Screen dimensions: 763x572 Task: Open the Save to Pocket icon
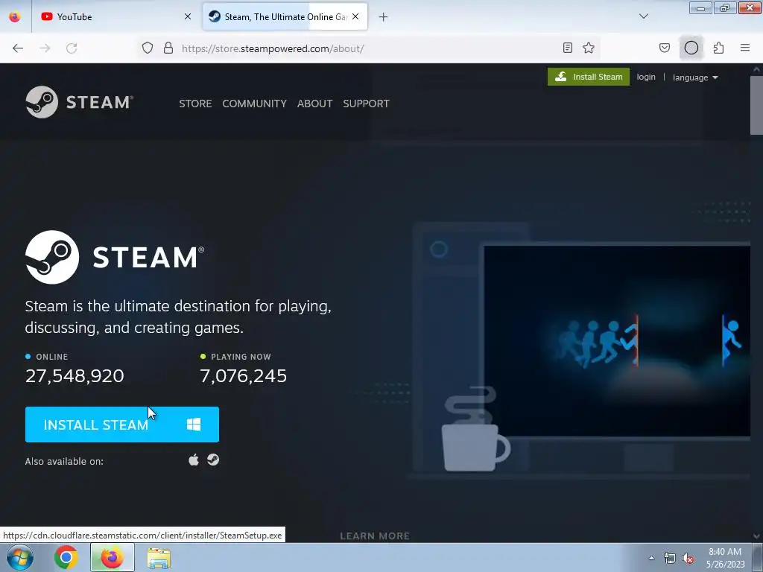664,48
